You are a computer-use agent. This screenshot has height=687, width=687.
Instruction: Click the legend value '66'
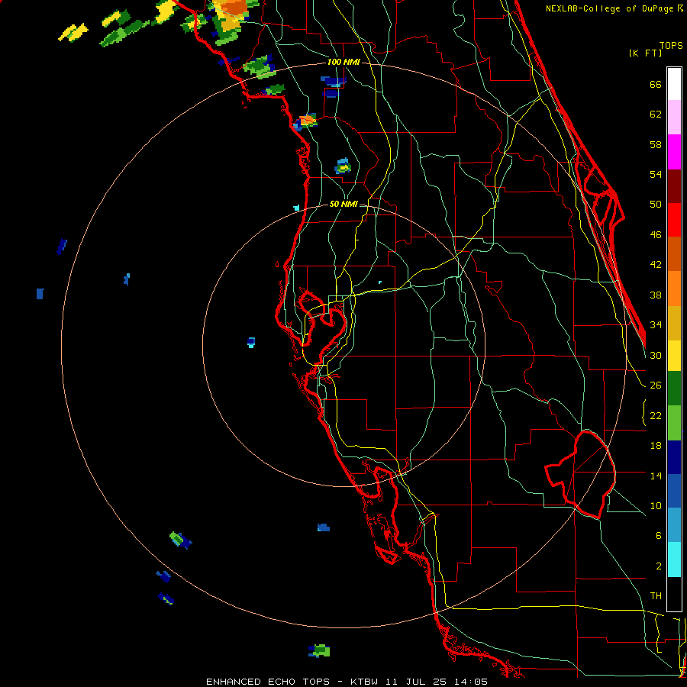pyautogui.click(x=656, y=84)
